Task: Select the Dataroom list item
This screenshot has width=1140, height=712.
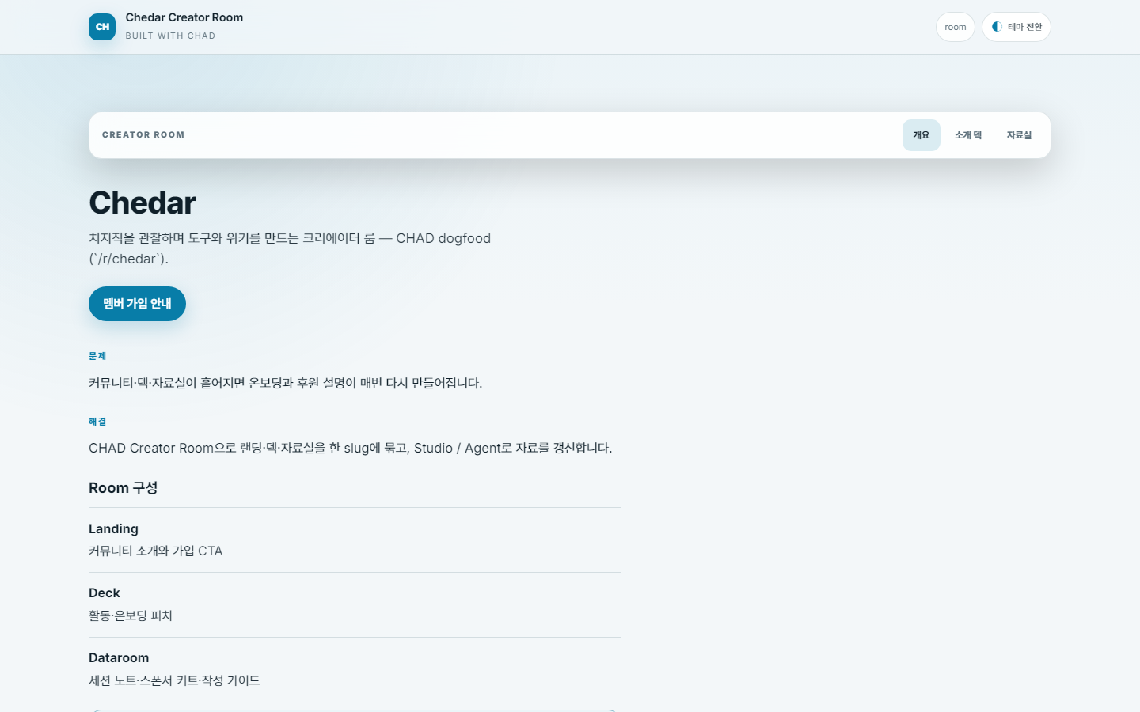Action: pos(355,669)
